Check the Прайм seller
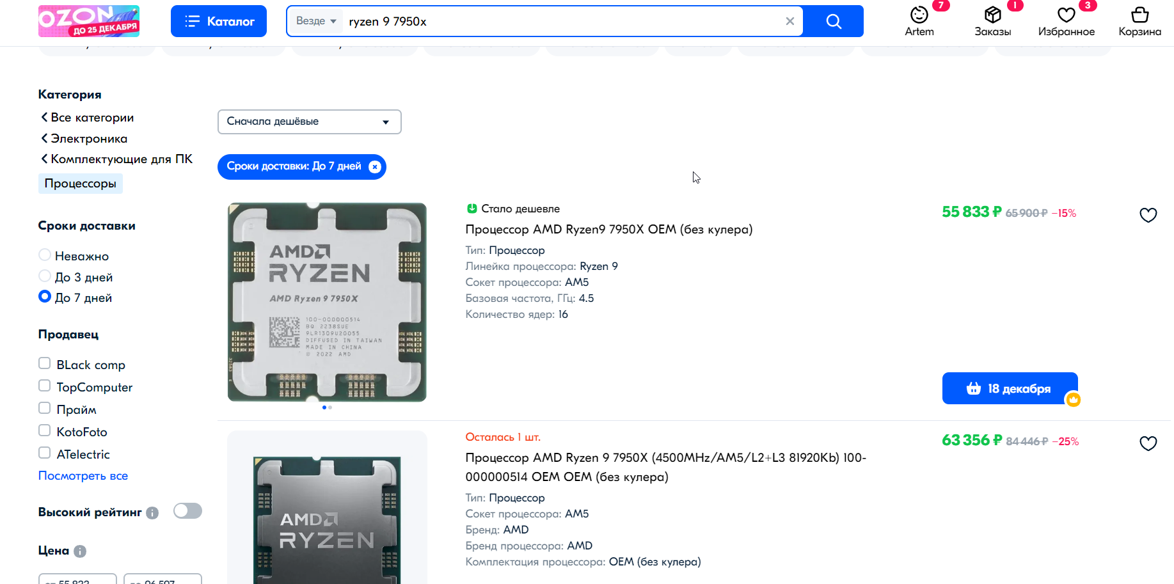This screenshot has width=1174, height=584. (45, 408)
